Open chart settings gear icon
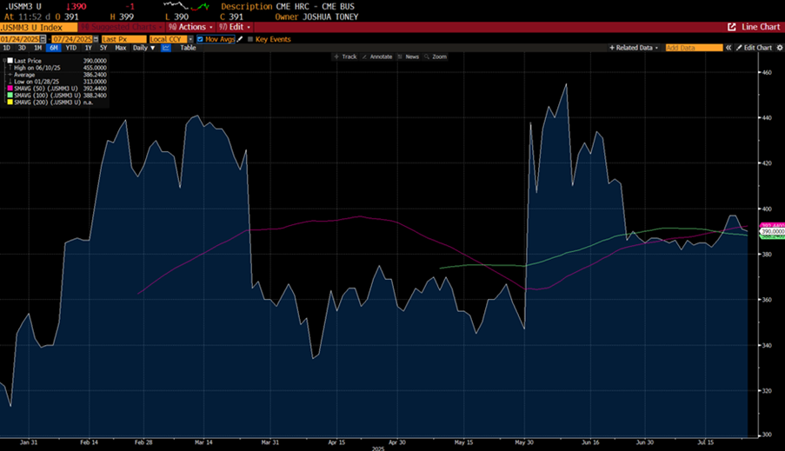Screen dimensions: 785x451 tap(779, 48)
